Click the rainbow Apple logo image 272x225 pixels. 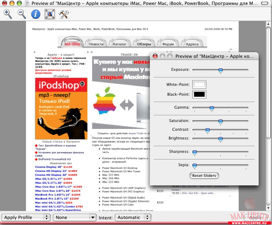pos(105,101)
